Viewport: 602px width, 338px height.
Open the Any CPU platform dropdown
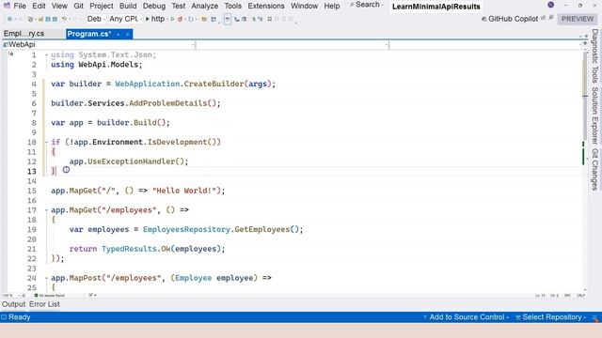(x=125, y=19)
